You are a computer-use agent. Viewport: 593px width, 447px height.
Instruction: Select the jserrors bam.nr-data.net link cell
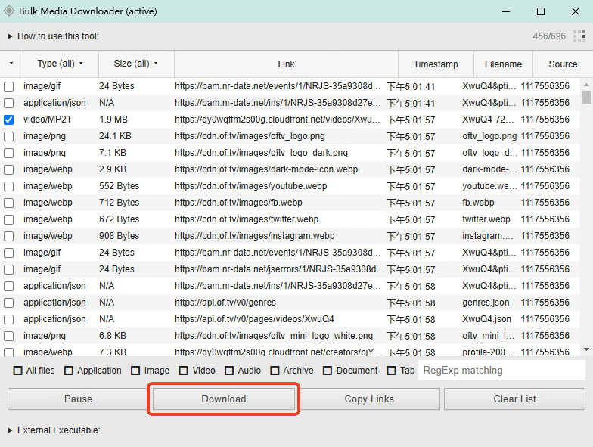[x=279, y=269]
